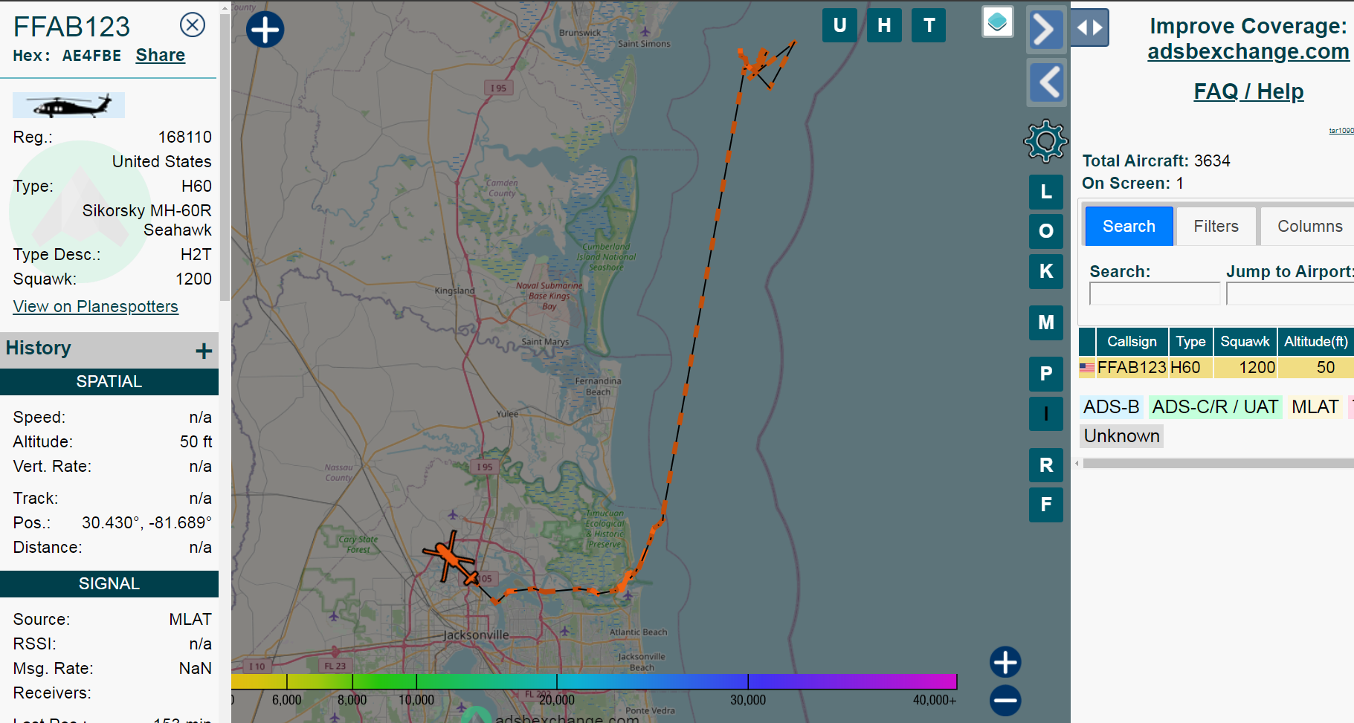Click the SPATIAL section header
This screenshot has width=1354, height=723.
point(109,382)
